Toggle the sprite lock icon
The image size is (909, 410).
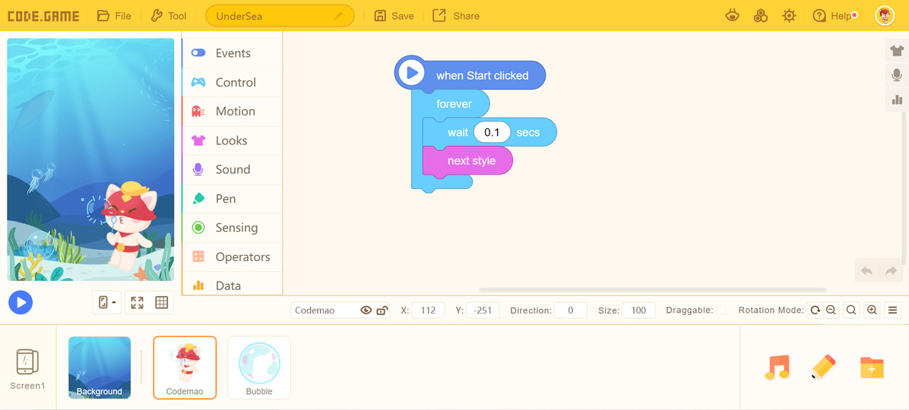(x=382, y=311)
